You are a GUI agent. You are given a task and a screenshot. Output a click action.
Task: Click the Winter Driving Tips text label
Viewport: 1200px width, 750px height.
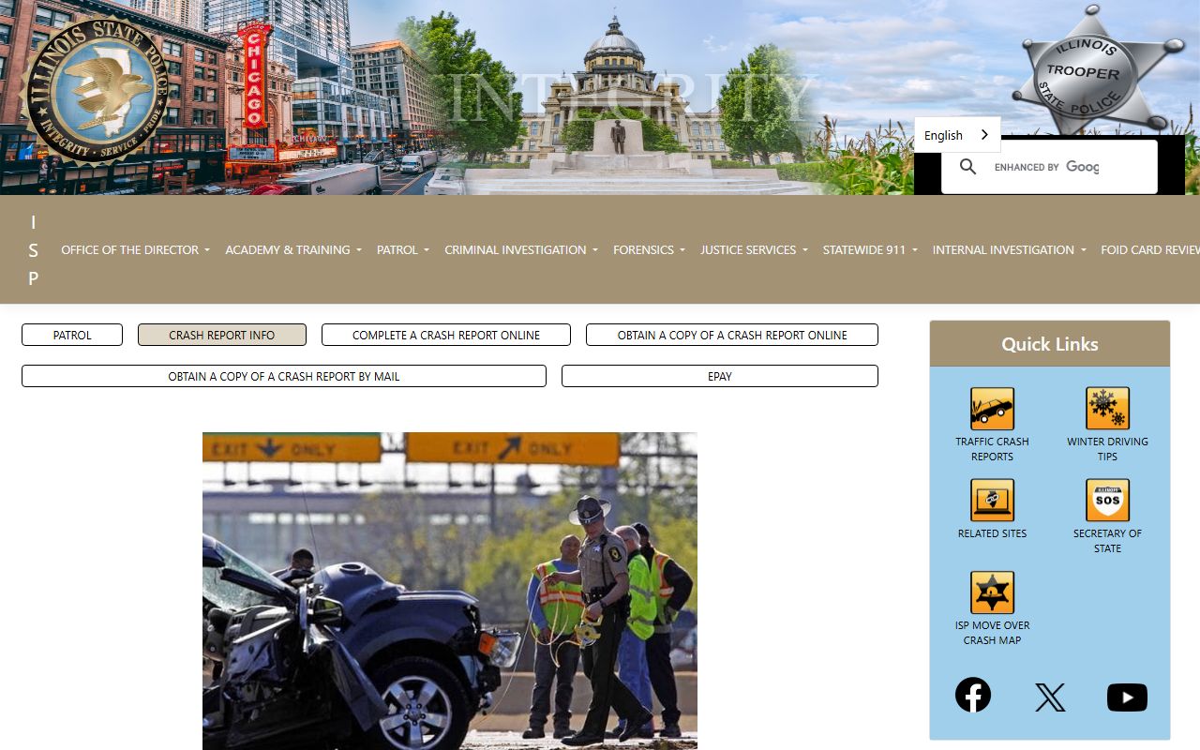pyautogui.click(x=1107, y=449)
